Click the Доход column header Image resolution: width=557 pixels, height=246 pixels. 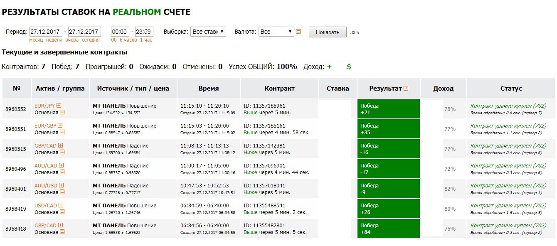pyautogui.click(x=444, y=89)
